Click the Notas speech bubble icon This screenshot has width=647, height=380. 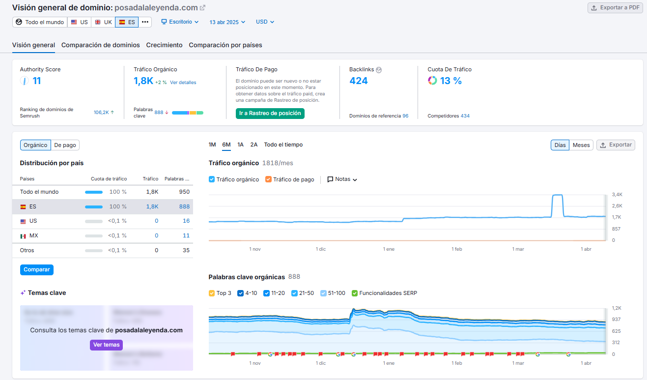coord(330,179)
